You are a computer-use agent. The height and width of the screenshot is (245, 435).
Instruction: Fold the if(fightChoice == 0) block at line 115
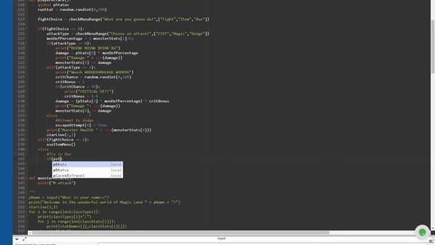(x=27, y=29)
